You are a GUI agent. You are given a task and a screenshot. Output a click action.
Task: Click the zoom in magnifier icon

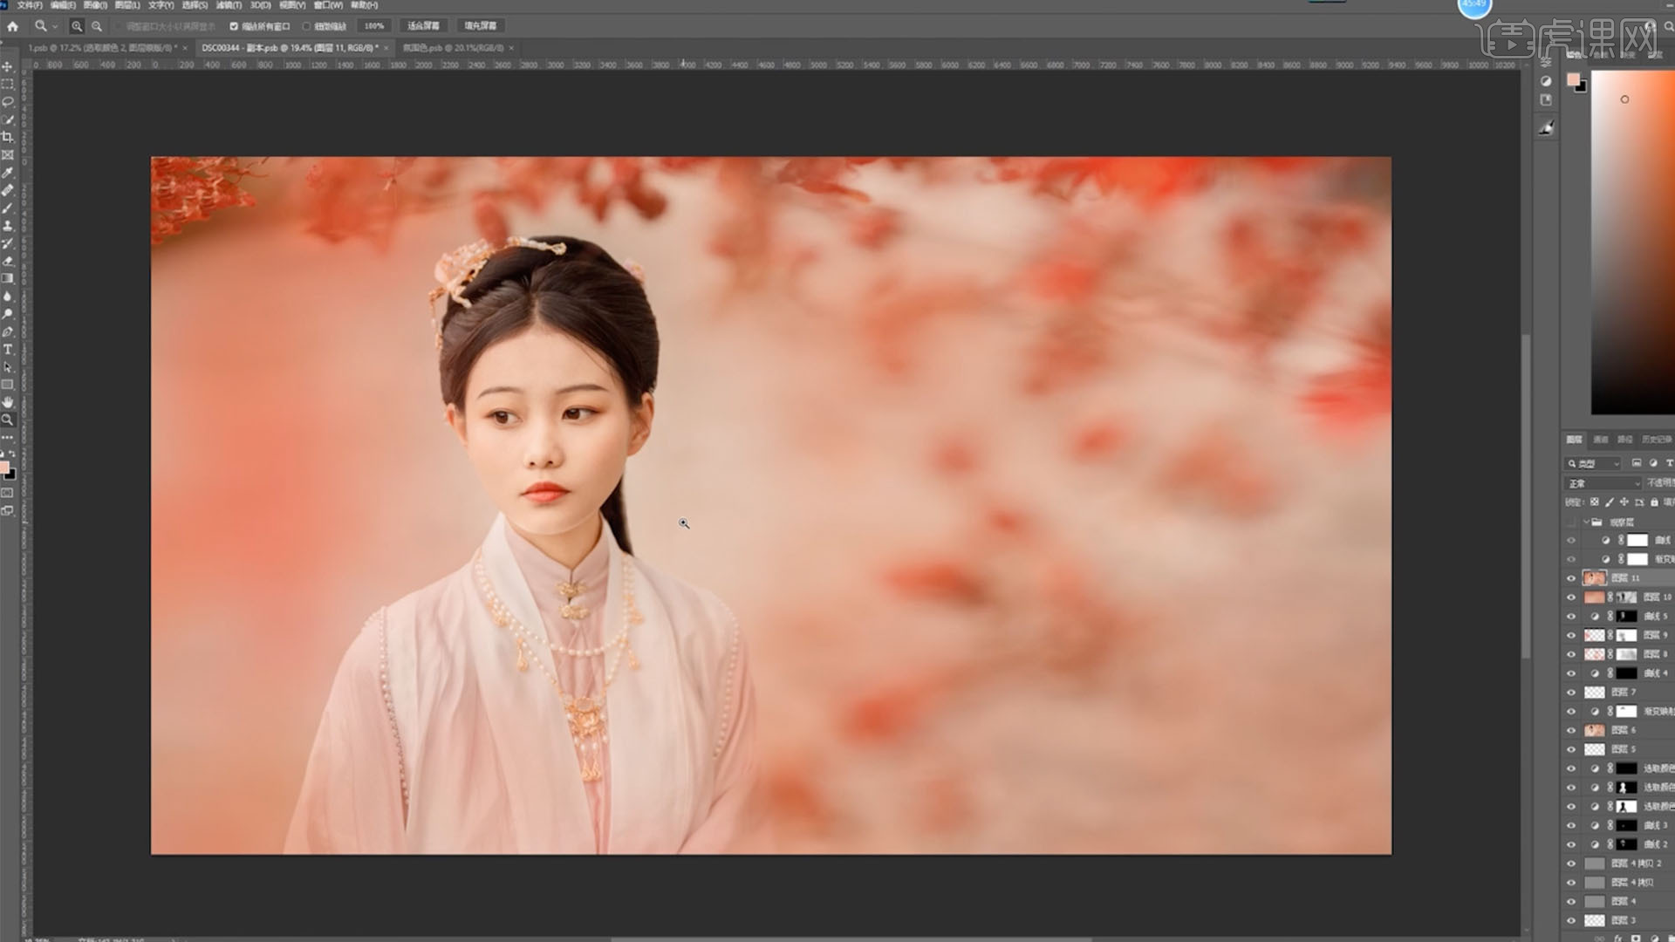(77, 26)
